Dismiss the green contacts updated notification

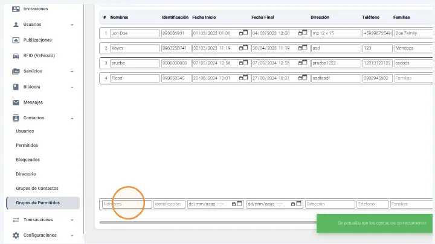click(375, 223)
